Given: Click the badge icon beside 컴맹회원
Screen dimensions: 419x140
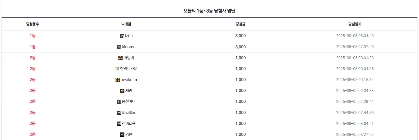Looking at the screenshot, I should click(x=119, y=124).
